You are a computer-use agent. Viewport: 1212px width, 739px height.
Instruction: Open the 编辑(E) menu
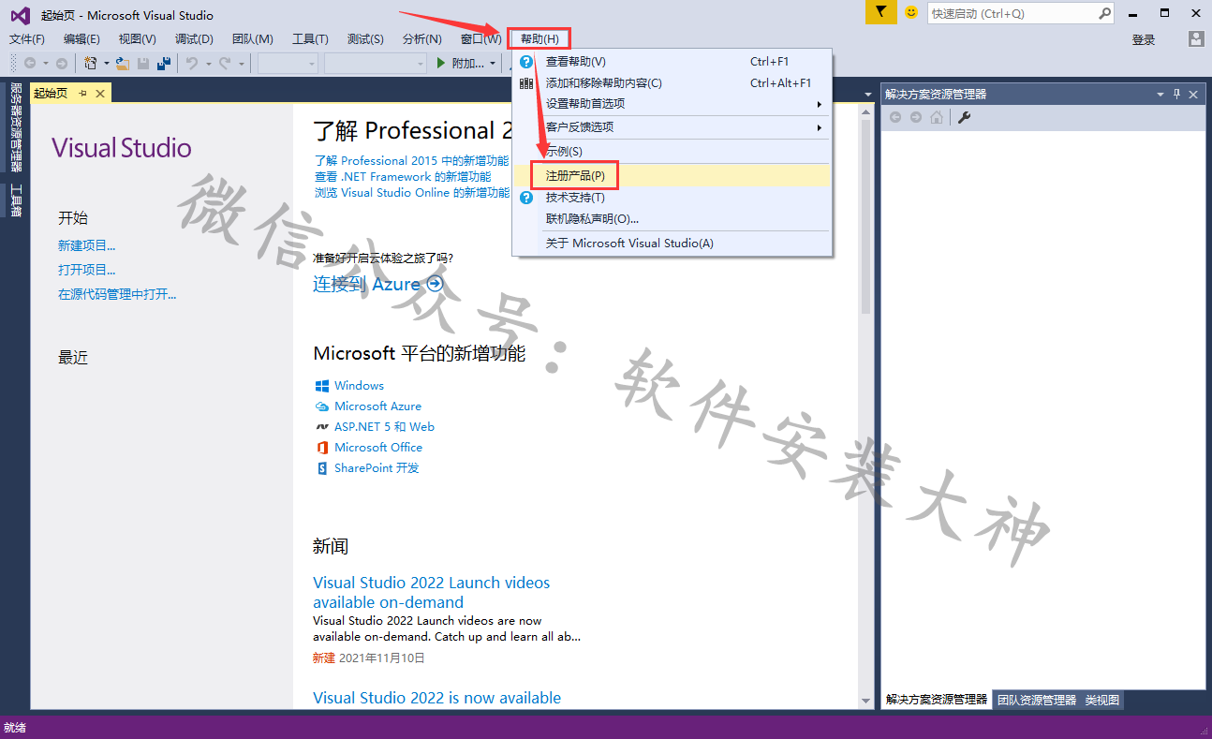click(81, 39)
